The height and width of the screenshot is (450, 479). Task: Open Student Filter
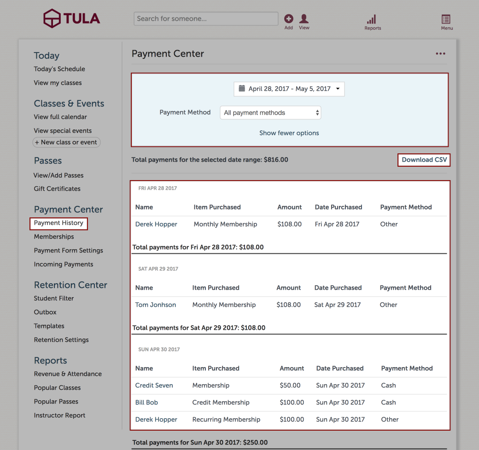pyautogui.click(x=54, y=298)
